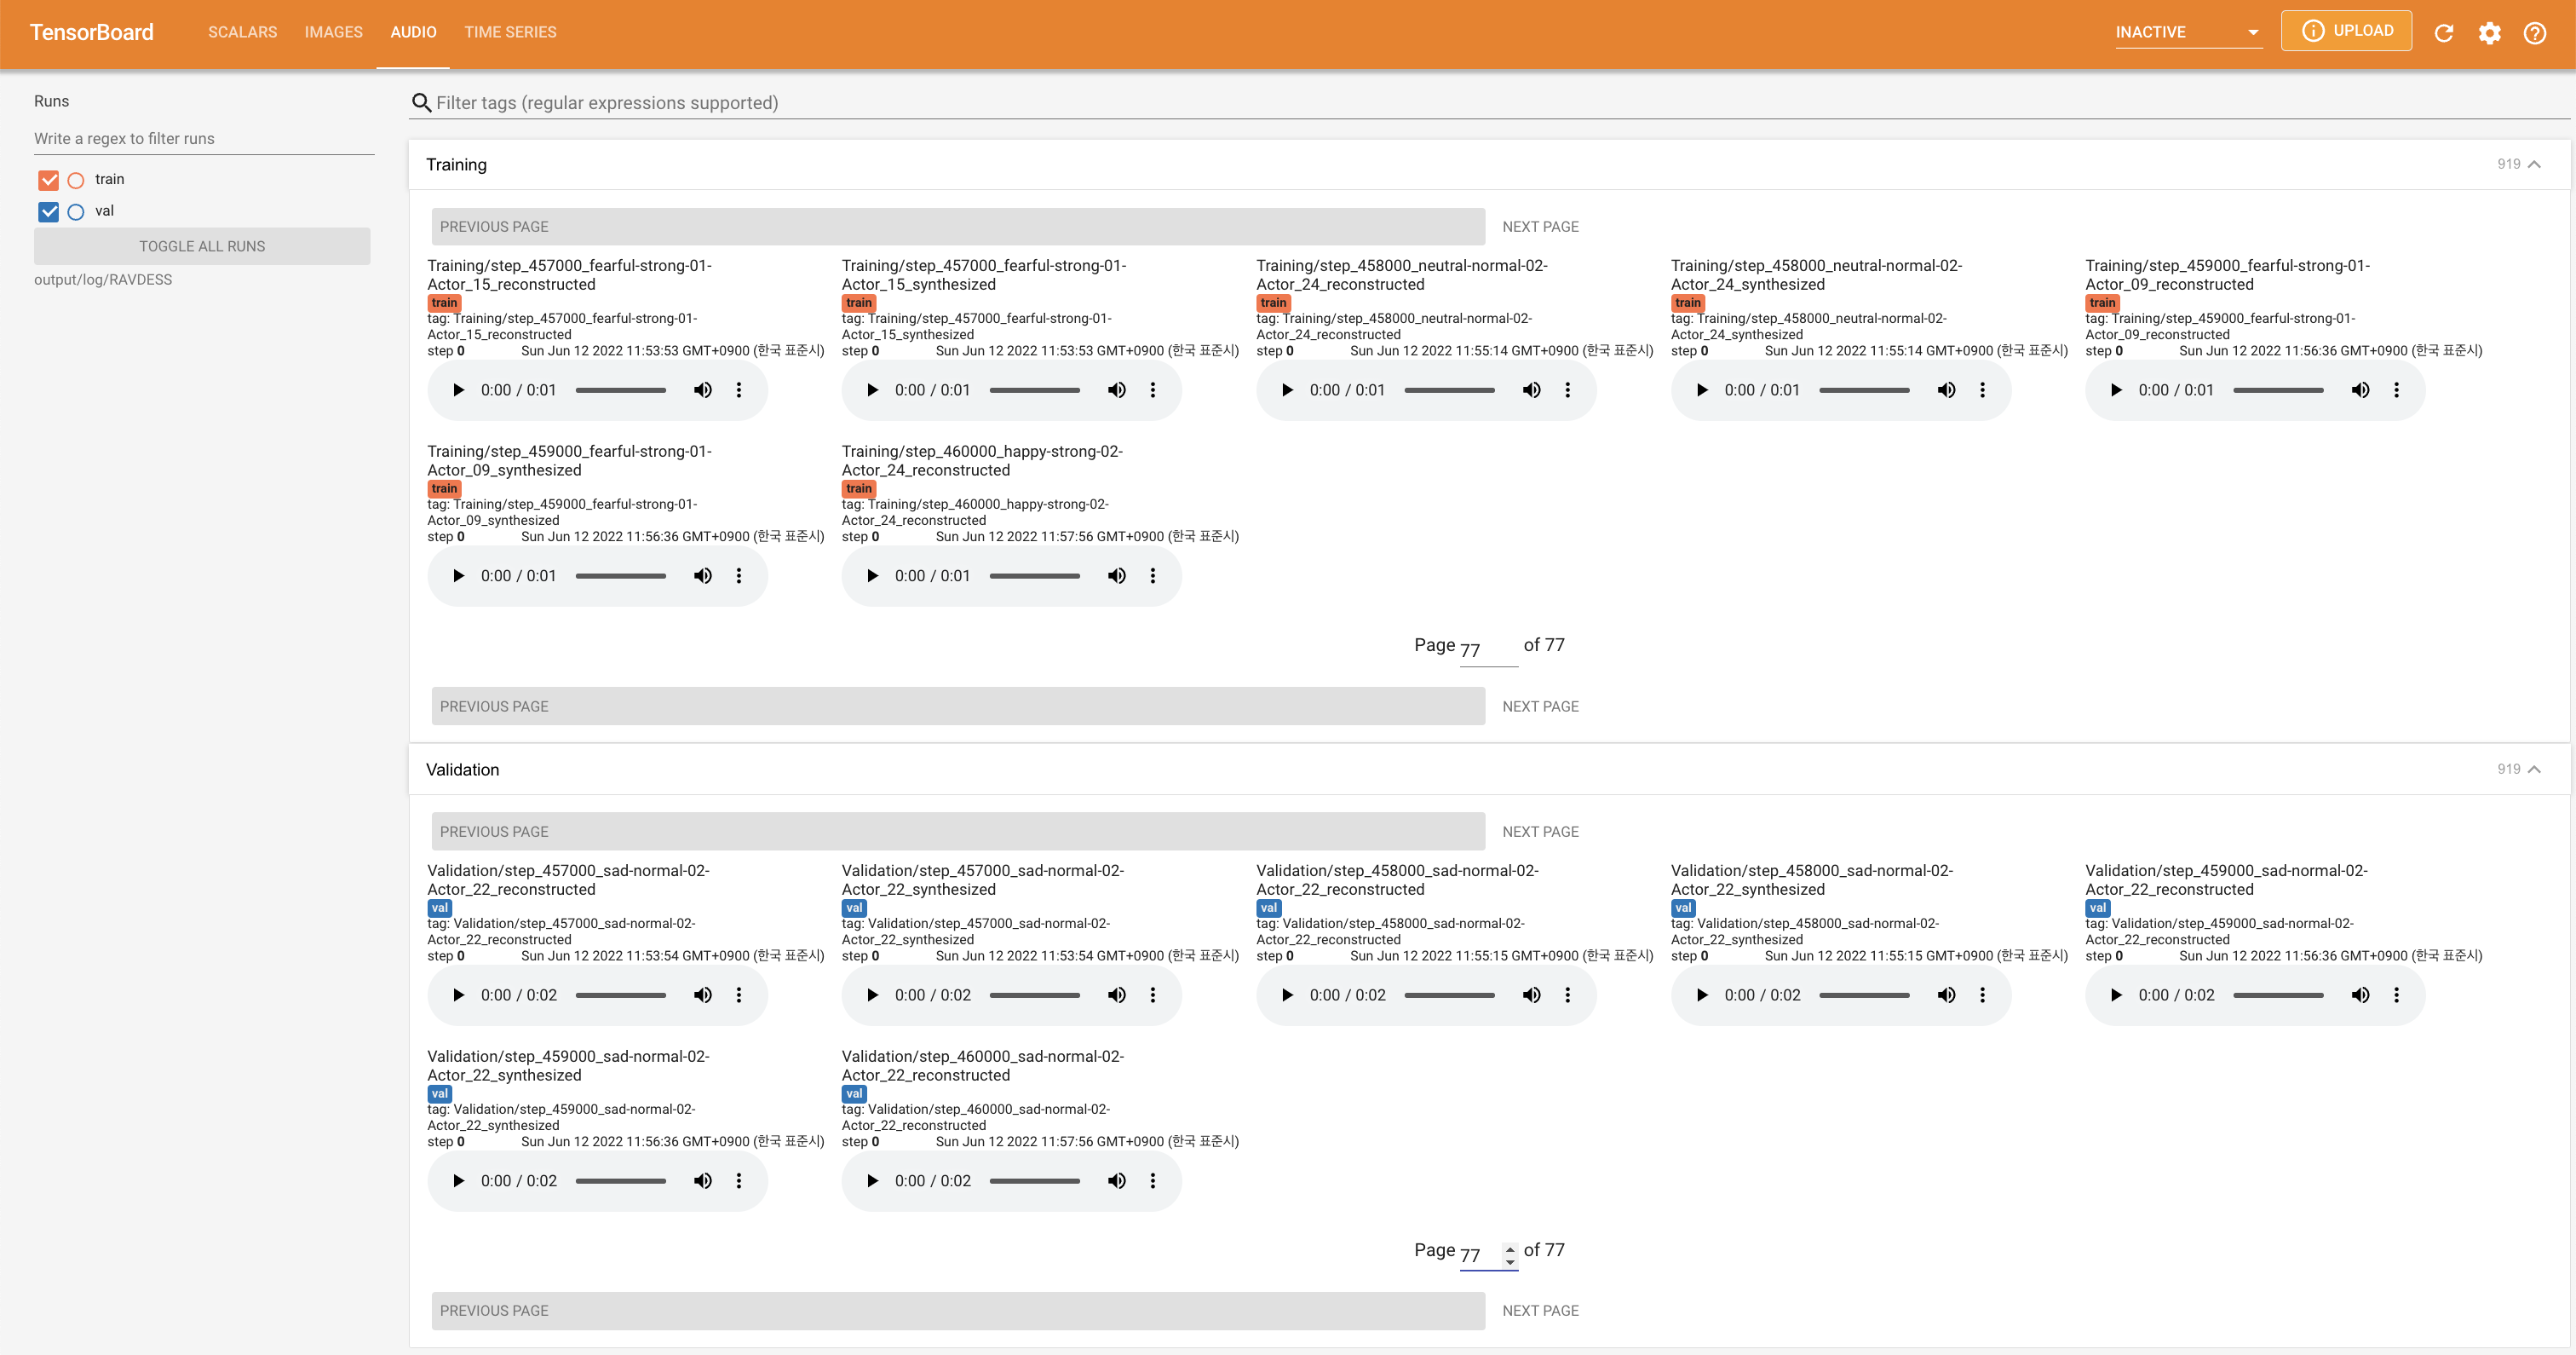The image size is (2576, 1355).
Task: Open the INACTIVE plugins dropdown
Action: point(2187,32)
